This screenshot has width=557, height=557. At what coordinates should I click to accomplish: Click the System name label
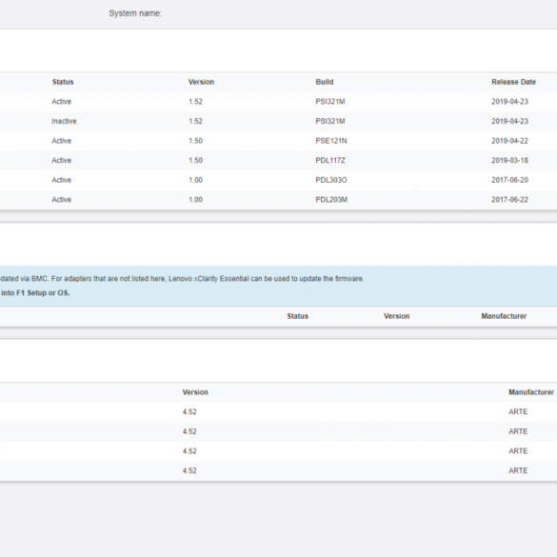point(135,13)
